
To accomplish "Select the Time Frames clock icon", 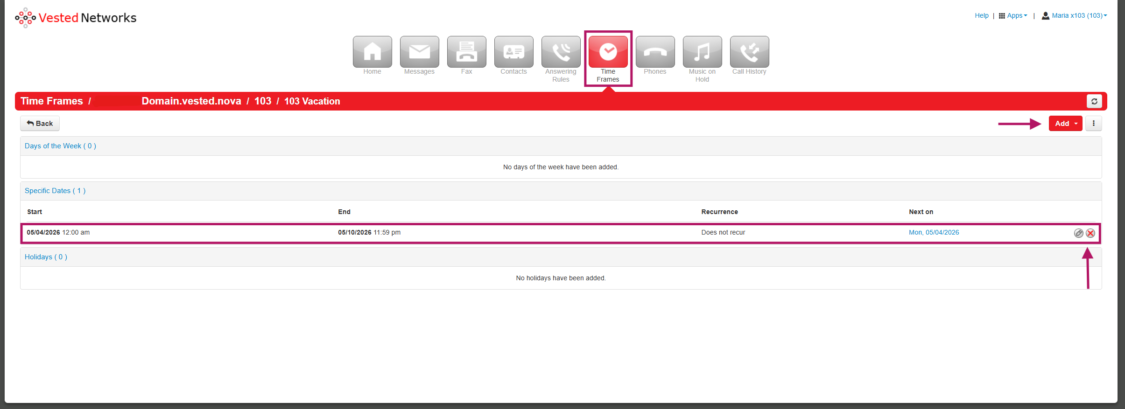I will click(x=608, y=52).
